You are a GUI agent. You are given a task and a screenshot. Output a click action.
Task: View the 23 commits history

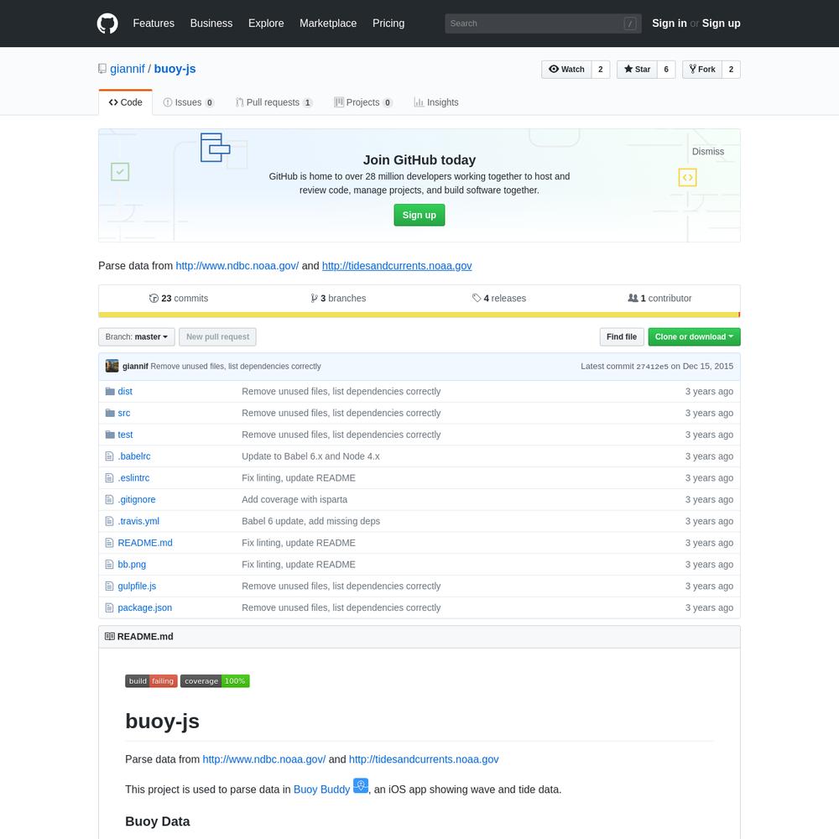pyautogui.click(x=179, y=299)
